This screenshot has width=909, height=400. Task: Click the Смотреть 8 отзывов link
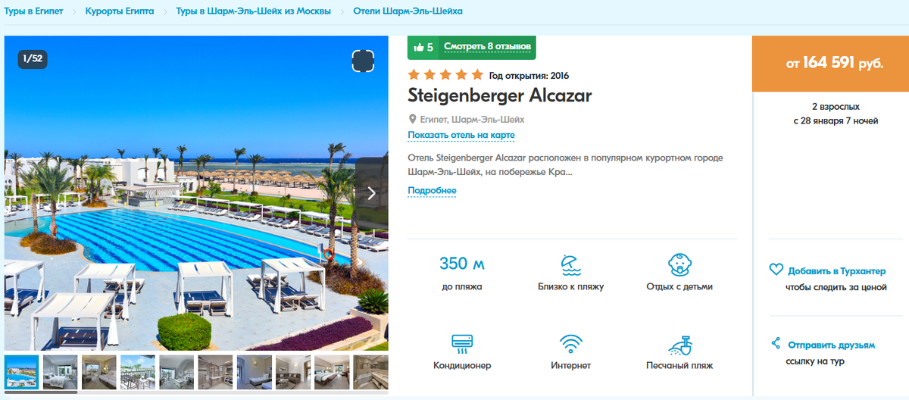click(487, 47)
